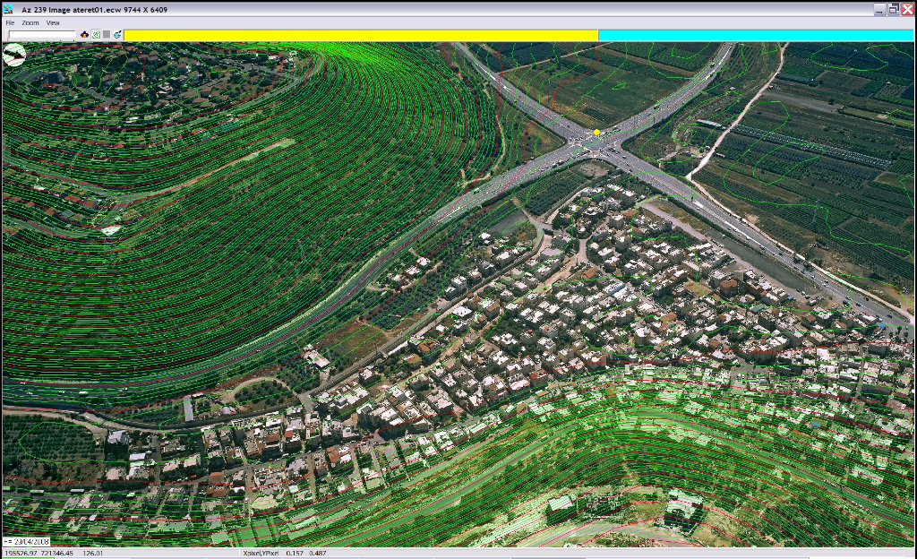Open the File menu
917x559 pixels.
pyautogui.click(x=10, y=22)
